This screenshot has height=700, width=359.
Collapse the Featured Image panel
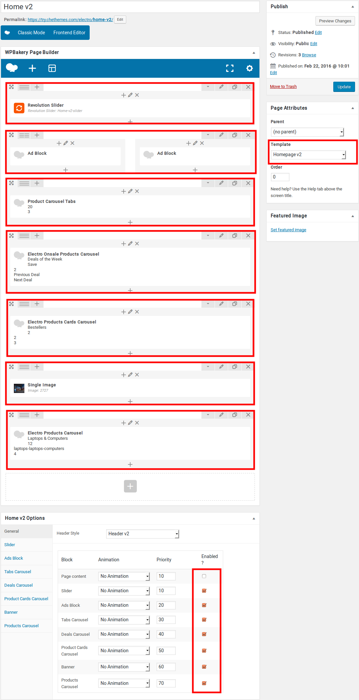click(x=353, y=216)
